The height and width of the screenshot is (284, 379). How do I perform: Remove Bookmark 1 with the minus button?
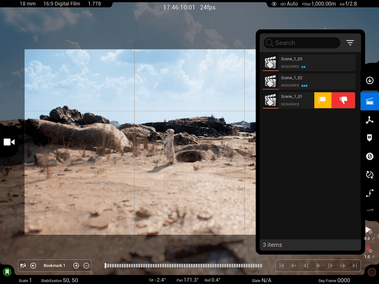(x=86, y=265)
